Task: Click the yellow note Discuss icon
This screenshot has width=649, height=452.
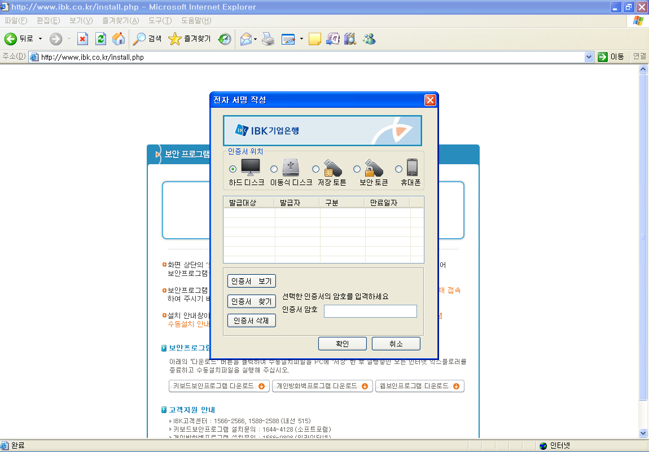Action: [314, 39]
